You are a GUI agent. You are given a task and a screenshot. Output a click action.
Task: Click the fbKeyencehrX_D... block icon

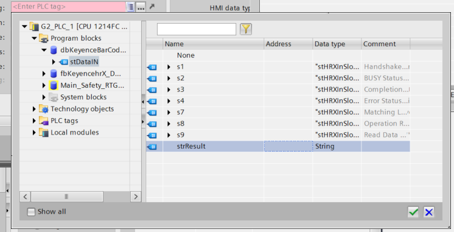[54, 74]
